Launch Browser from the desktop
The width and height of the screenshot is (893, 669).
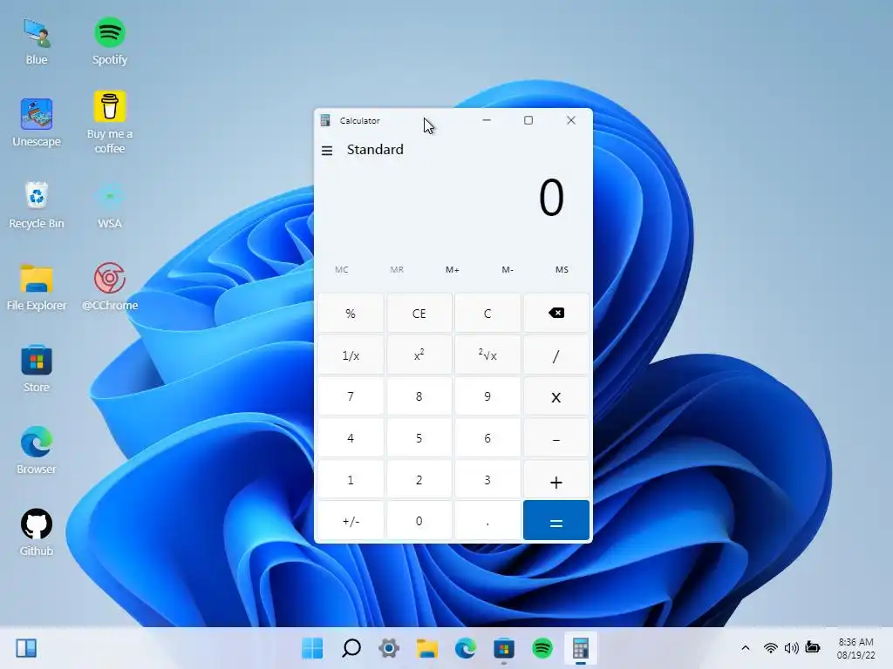37,451
